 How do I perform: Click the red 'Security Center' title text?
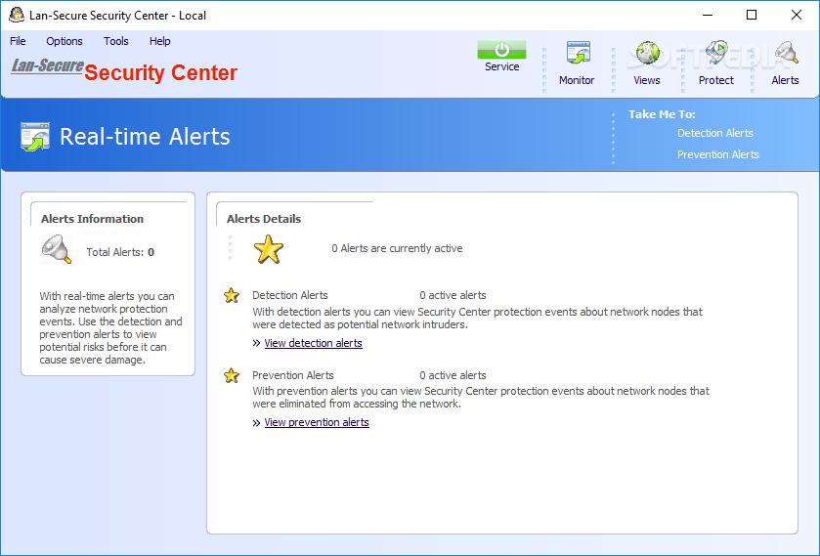pos(161,72)
